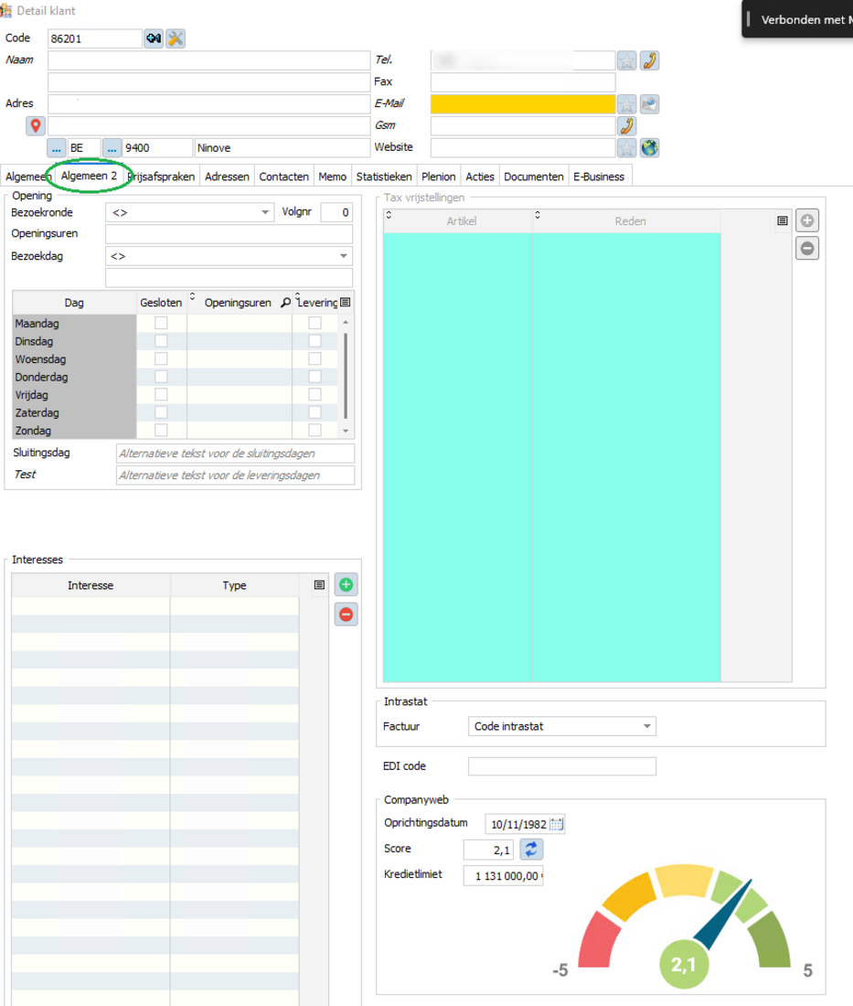Toggle Gesloten checkbox for Zondag
Image resolution: width=853 pixels, height=1006 pixels.
[x=161, y=431]
